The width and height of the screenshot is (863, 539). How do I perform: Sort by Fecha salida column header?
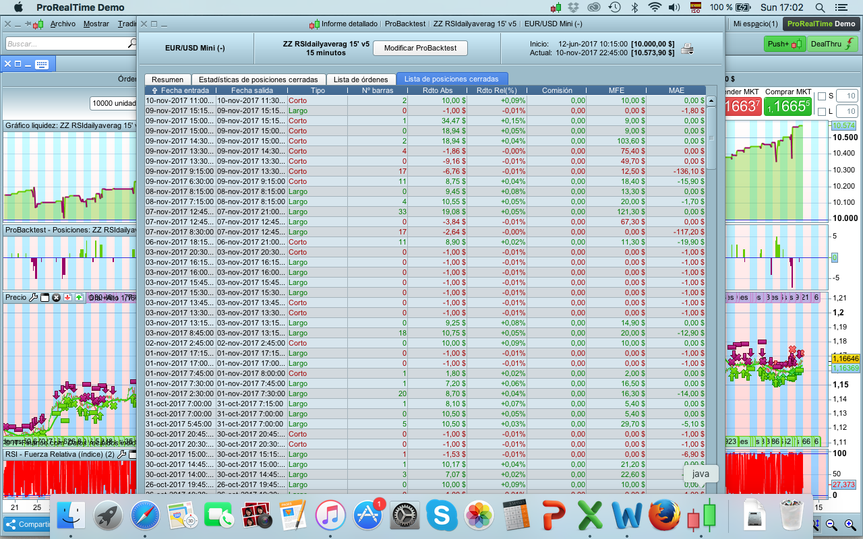[251, 90]
